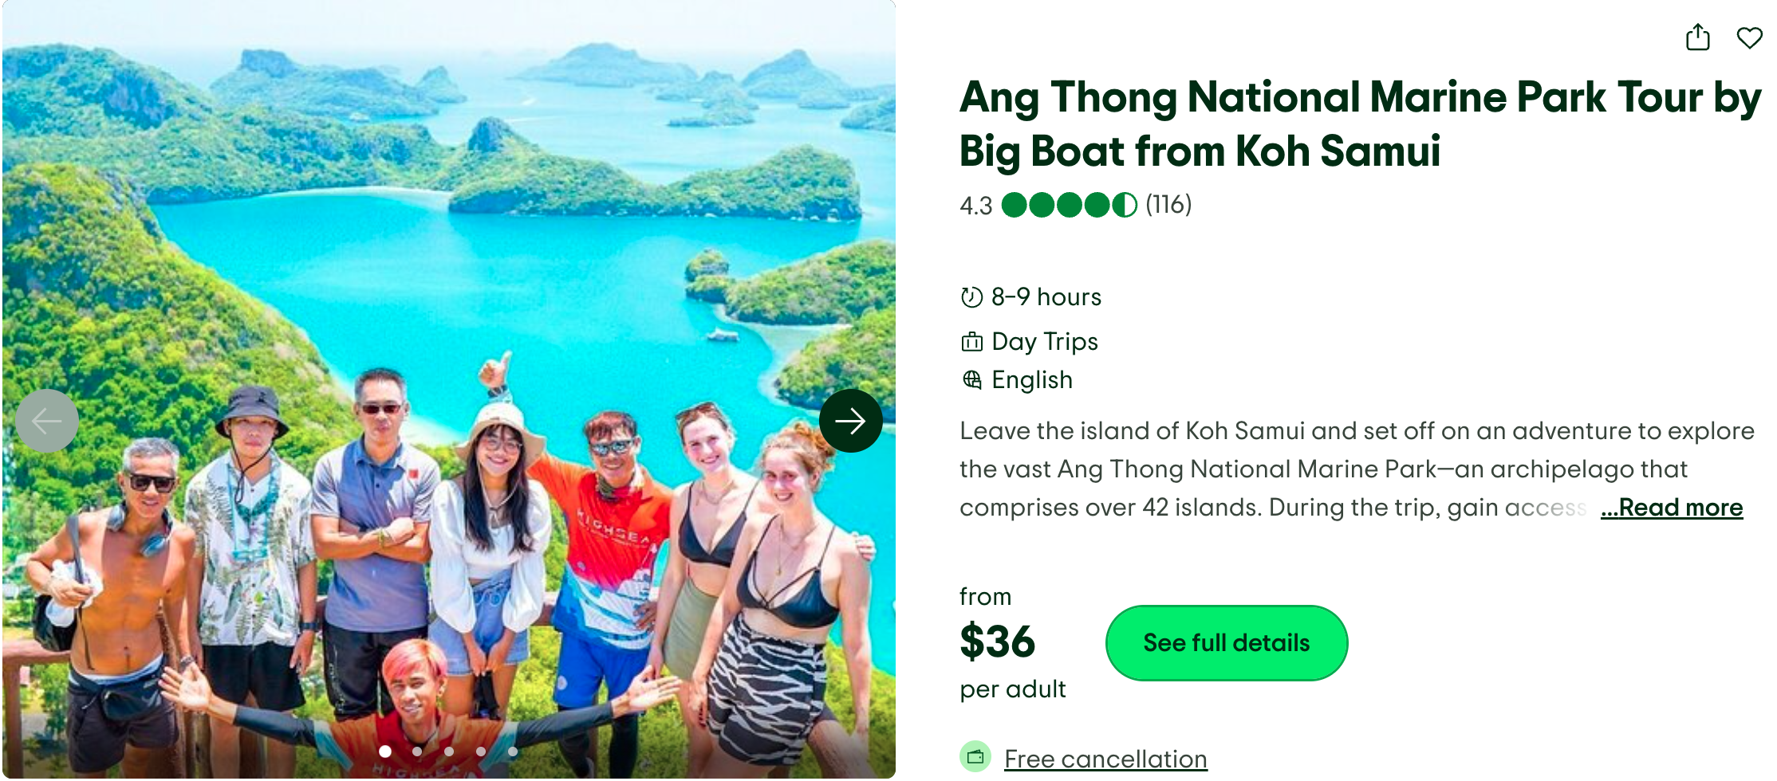This screenshot has height=781, width=1777.
Task: Click the free cancellation wallet icon
Action: click(x=975, y=757)
